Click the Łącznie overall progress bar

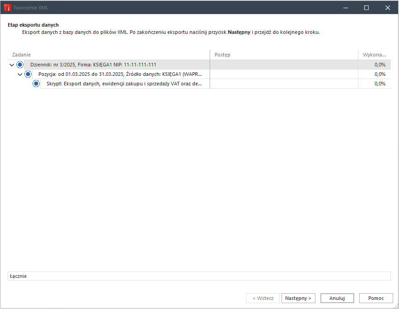tap(199, 276)
